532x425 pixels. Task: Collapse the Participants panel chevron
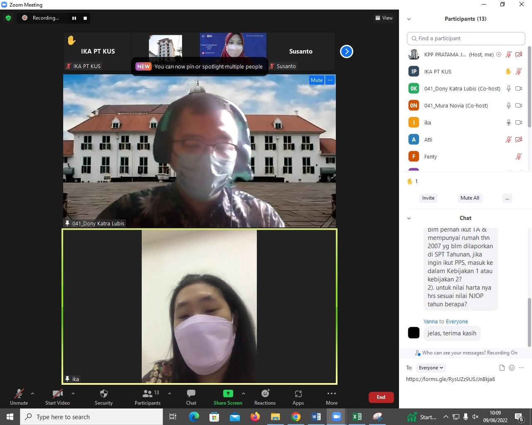point(409,19)
